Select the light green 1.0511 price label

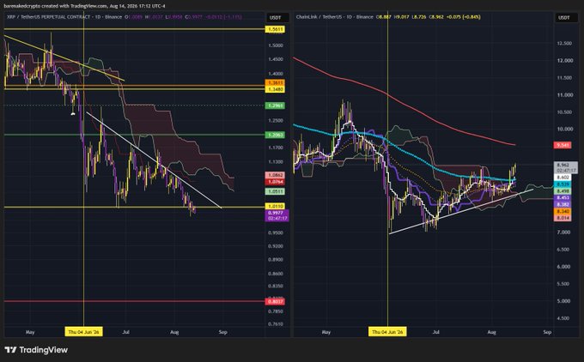point(275,191)
